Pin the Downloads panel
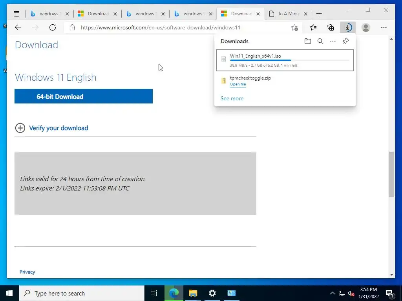The width and height of the screenshot is (402, 301). point(345,41)
